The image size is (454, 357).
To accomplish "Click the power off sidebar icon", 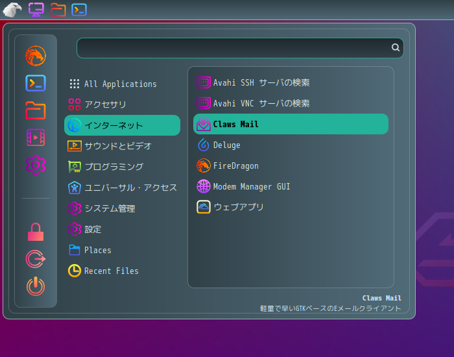I will (x=36, y=286).
